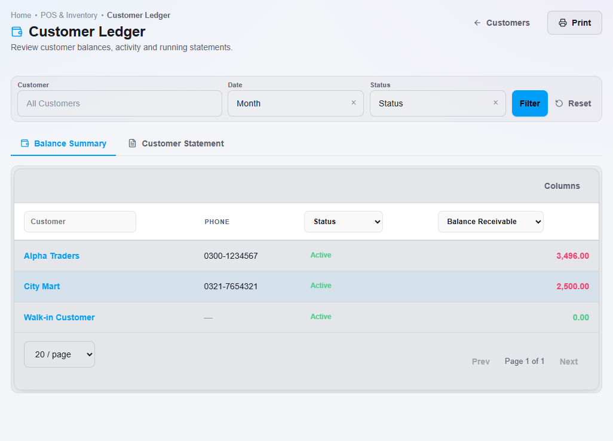Click the Page 1 of 1 indicator
Screen dimensions: 613x441
pyautogui.click(x=524, y=361)
